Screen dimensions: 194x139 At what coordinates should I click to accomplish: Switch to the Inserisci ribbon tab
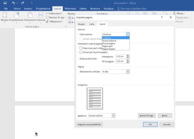click(28, 9)
